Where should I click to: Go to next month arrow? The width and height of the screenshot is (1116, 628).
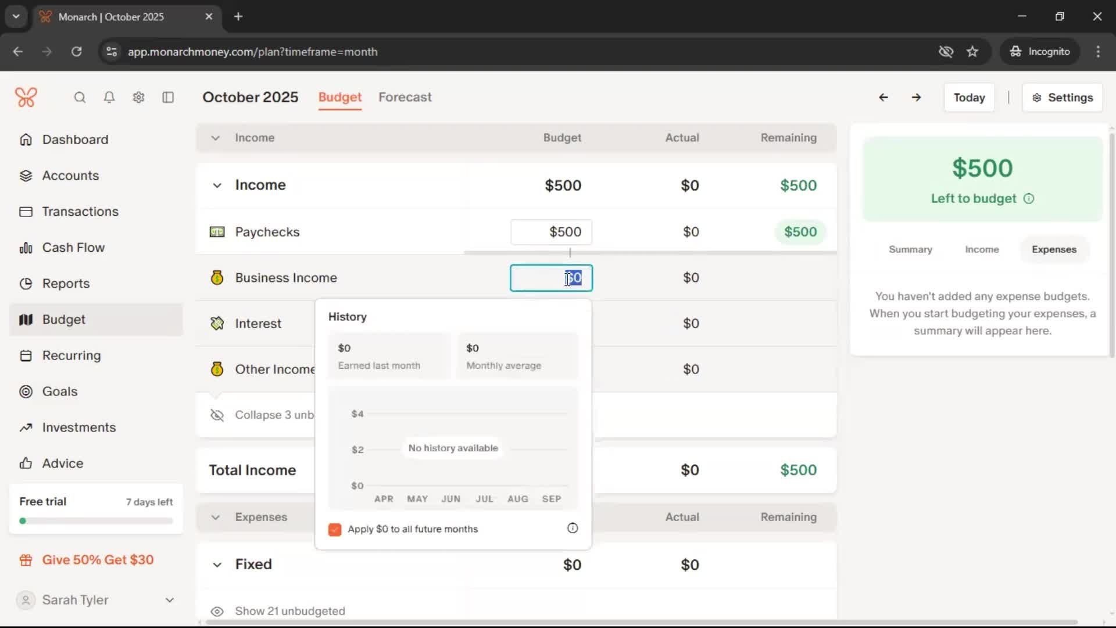tap(916, 97)
